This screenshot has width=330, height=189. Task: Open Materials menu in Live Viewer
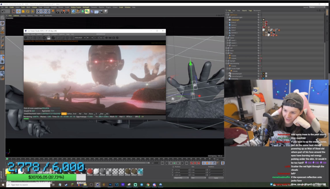point(46,34)
